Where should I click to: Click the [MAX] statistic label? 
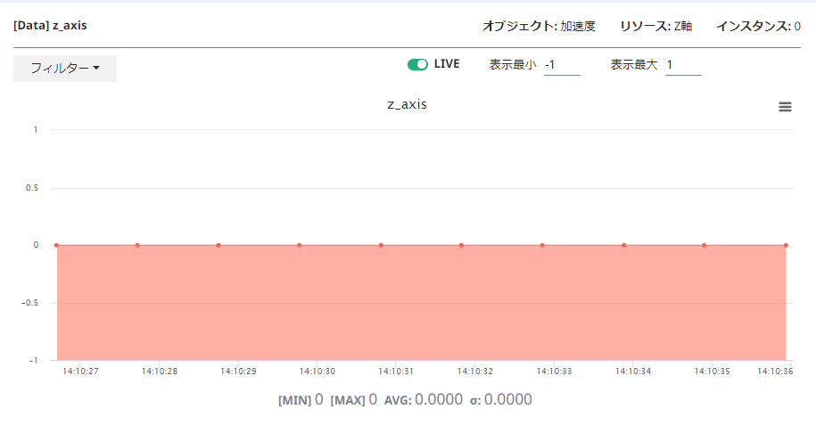click(x=348, y=401)
